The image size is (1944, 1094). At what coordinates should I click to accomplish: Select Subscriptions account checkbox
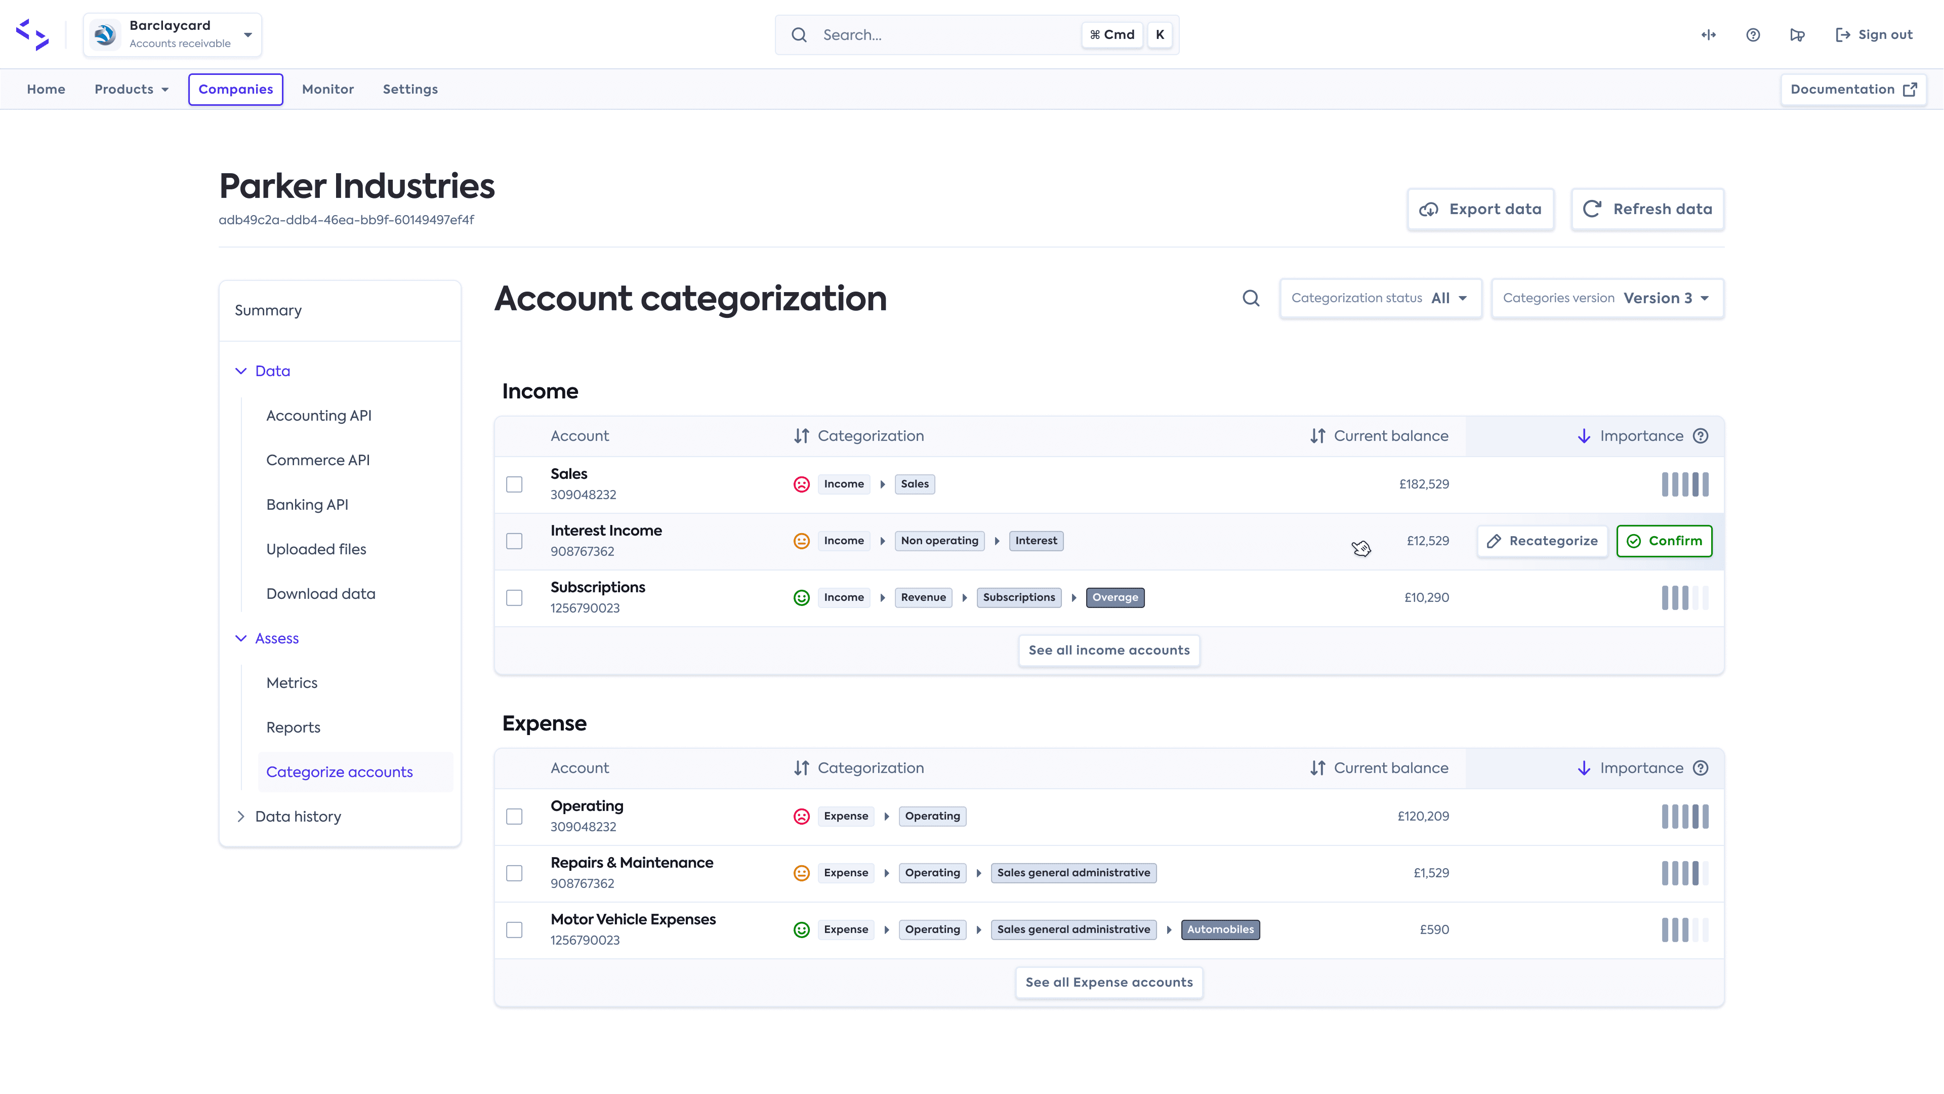pos(514,597)
